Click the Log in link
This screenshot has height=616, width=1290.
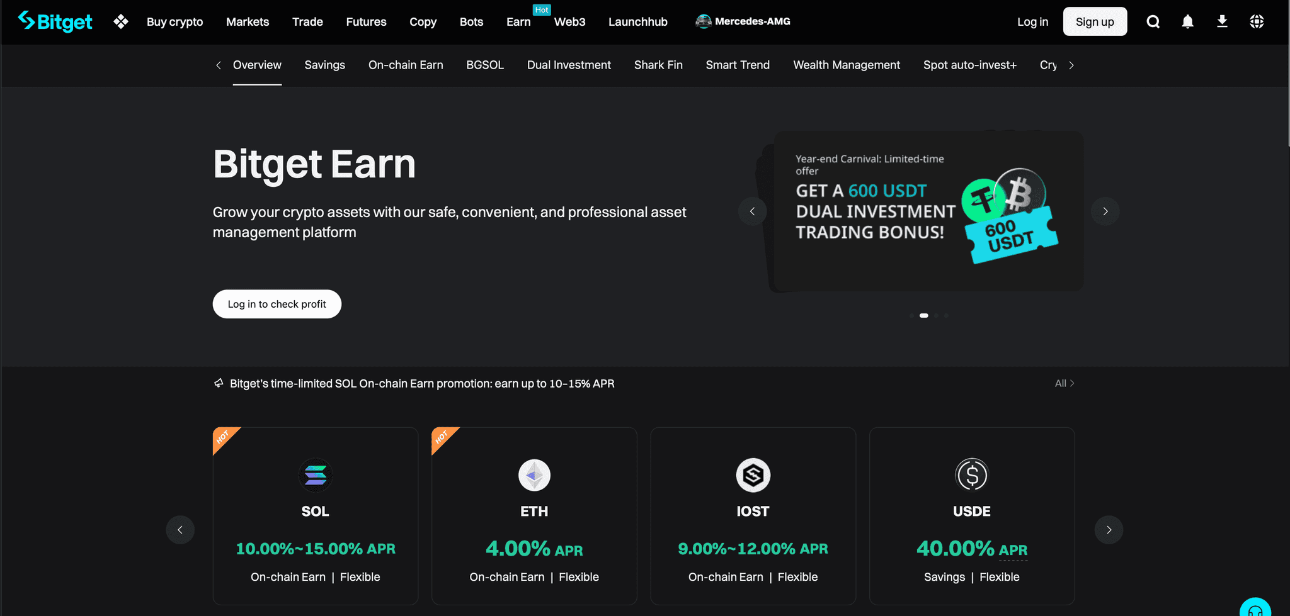(x=1032, y=22)
